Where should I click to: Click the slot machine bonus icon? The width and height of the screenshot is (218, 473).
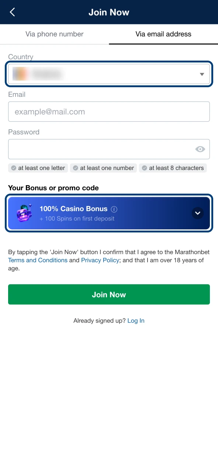coord(24,213)
